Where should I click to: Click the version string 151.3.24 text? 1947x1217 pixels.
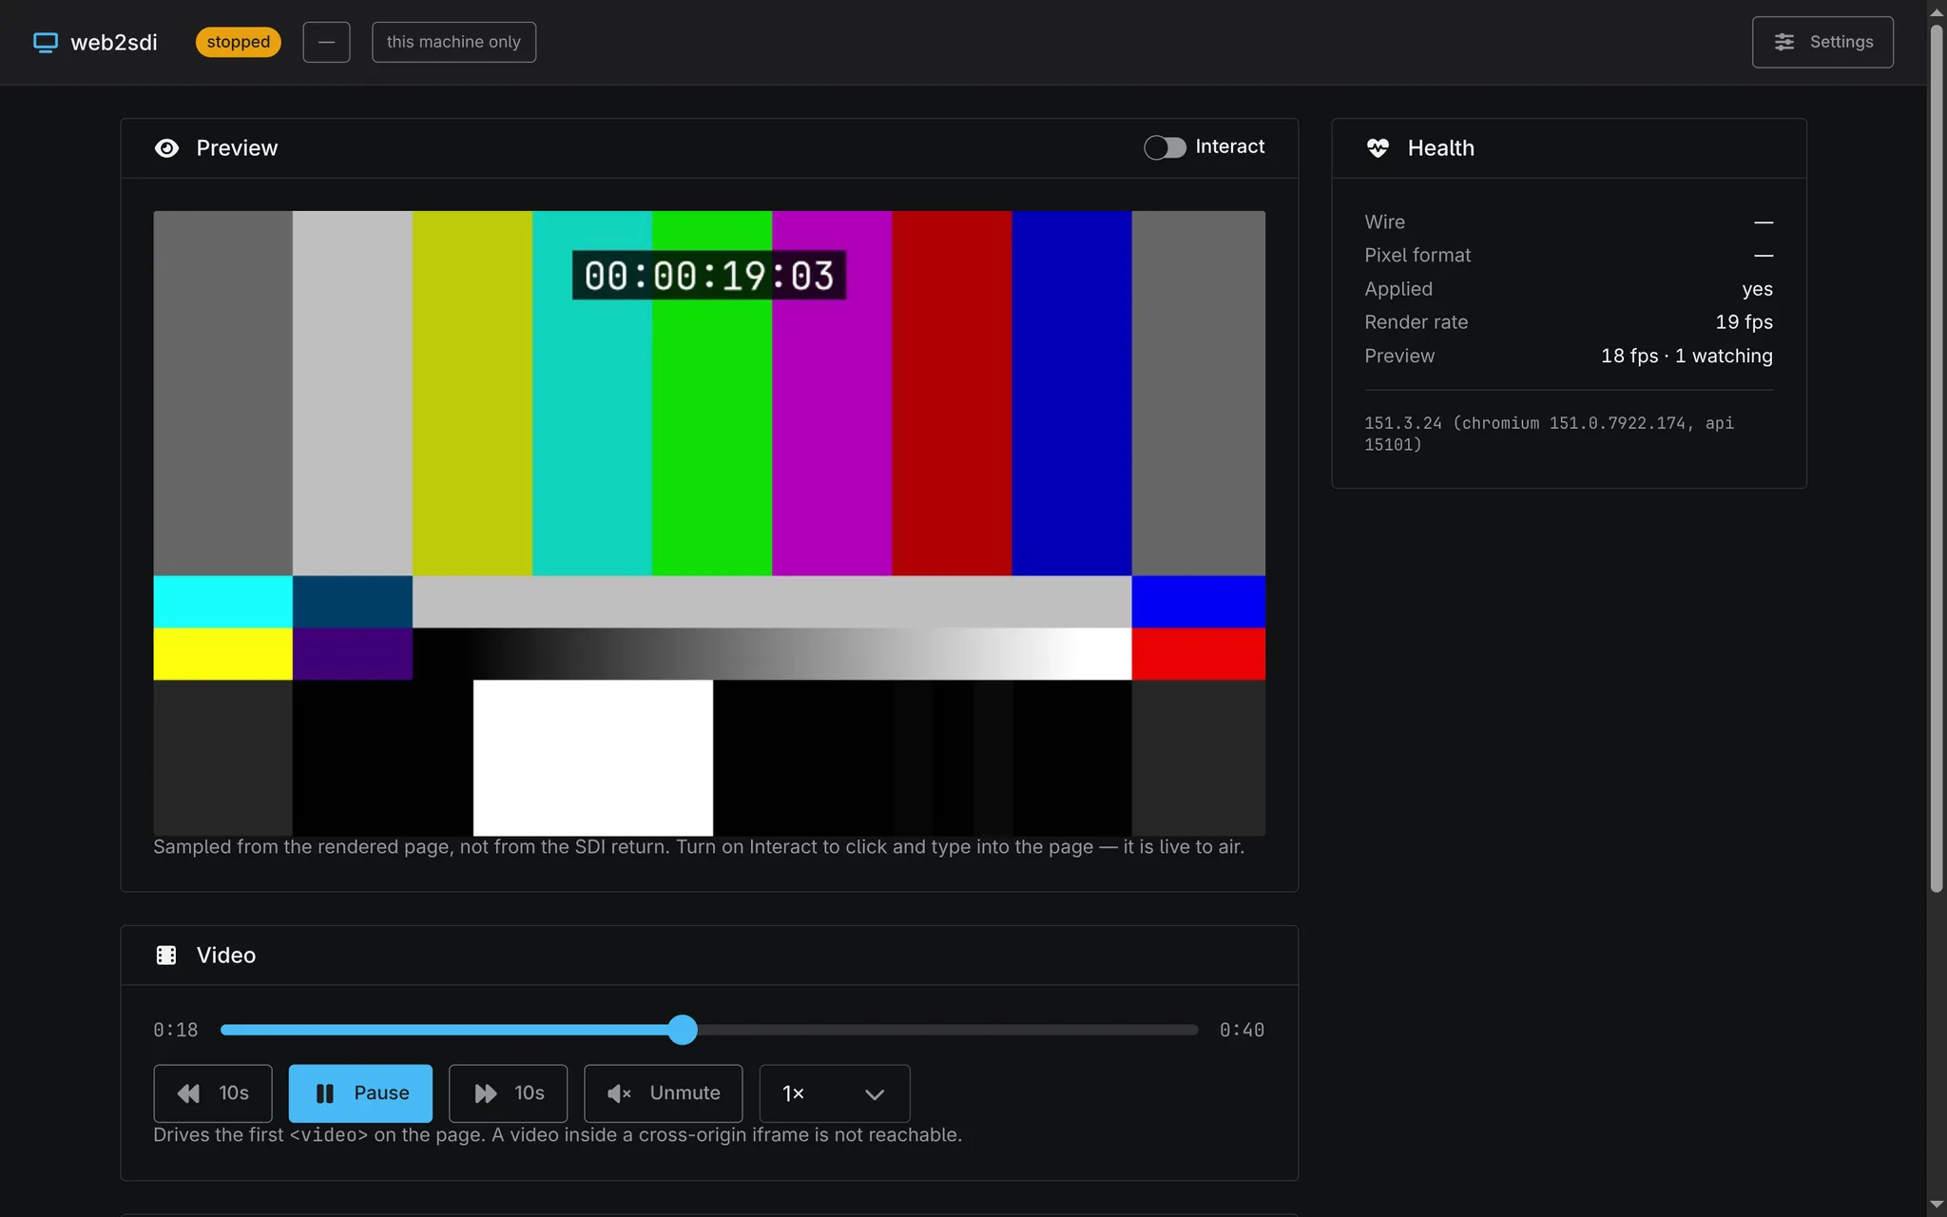coord(1549,434)
